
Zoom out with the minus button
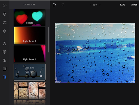click(90, 5)
